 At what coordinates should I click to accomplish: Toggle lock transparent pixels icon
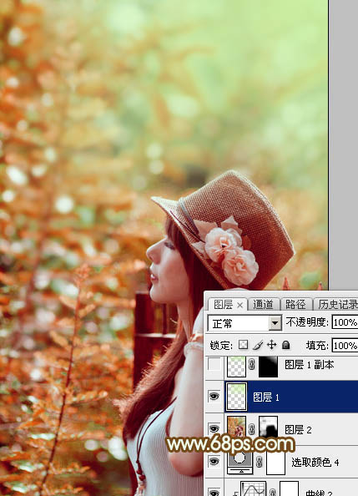point(243,345)
